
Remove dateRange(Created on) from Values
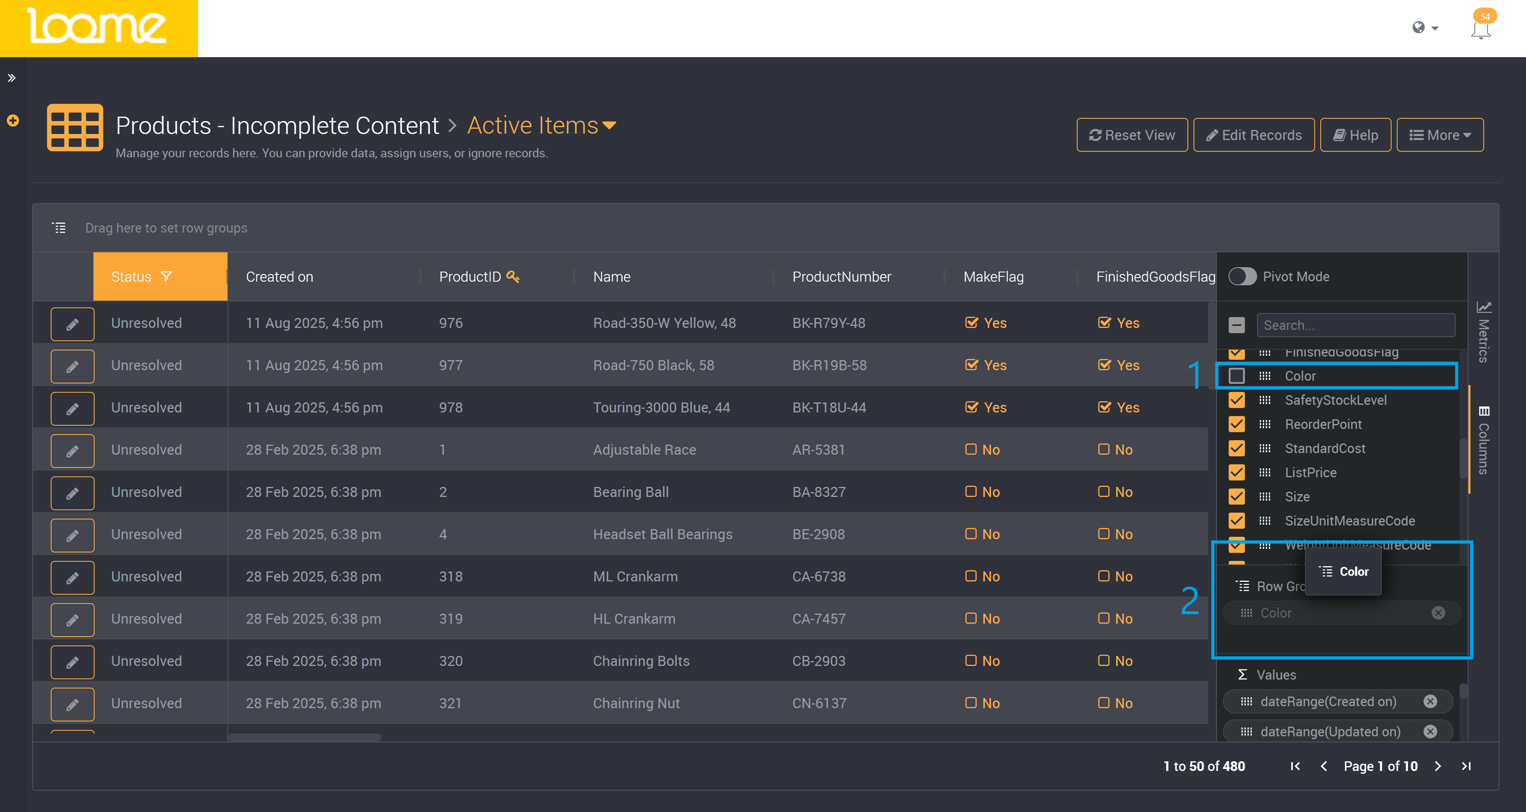[x=1430, y=702]
